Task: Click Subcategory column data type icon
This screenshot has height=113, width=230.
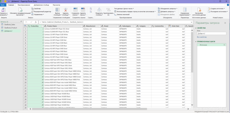Action: pyautogui.click(x=121, y=26)
